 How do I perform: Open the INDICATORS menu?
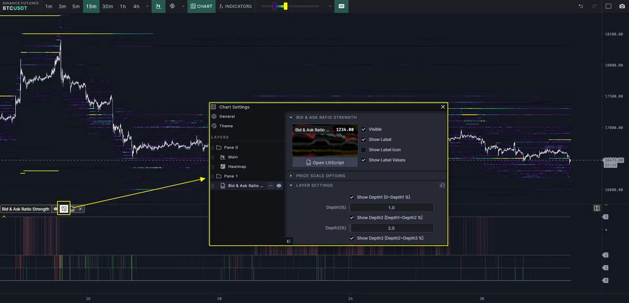(x=235, y=6)
